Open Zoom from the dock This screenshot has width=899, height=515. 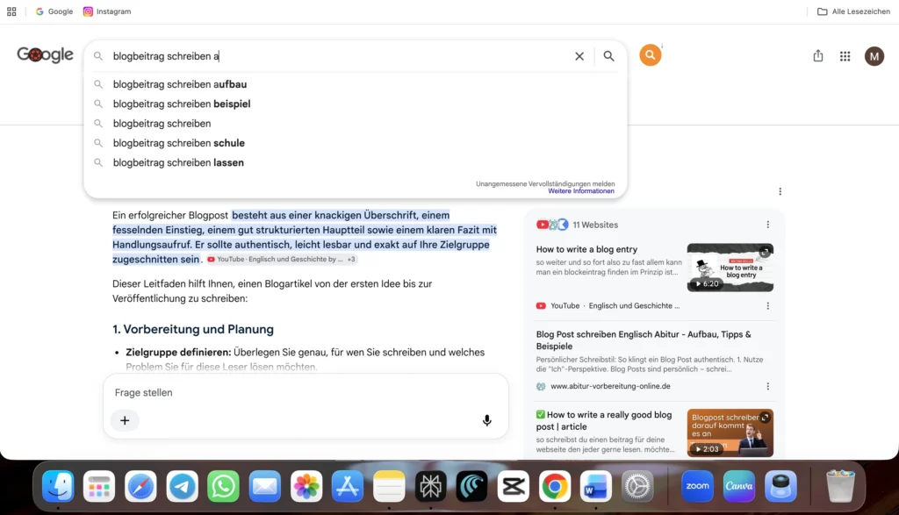point(697,486)
